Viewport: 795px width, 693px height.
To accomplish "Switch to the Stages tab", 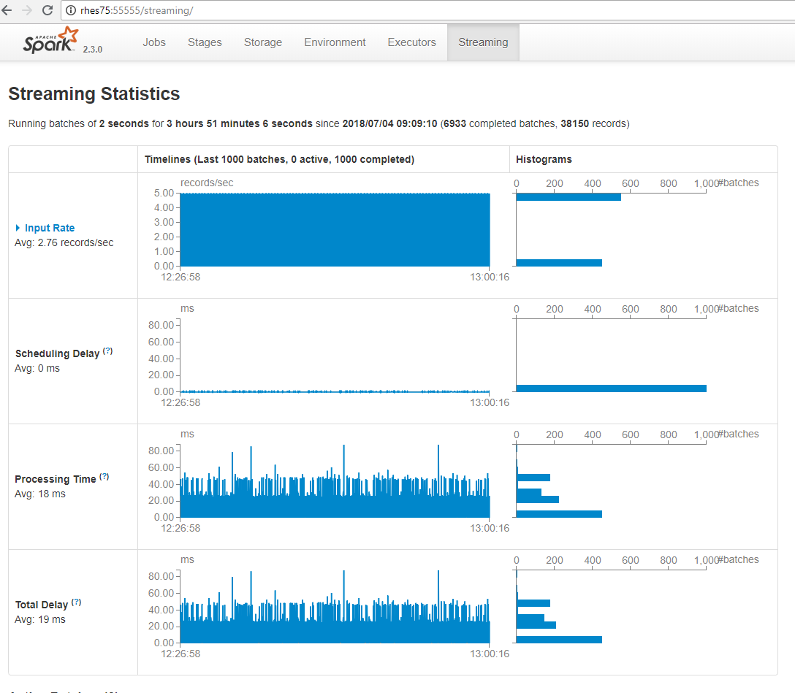I will click(x=205, y=42).
